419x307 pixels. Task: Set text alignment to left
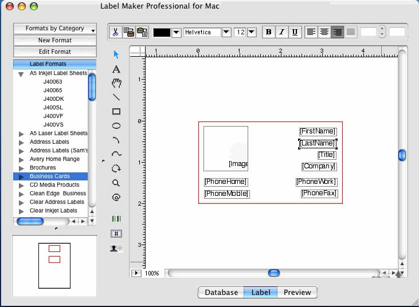(311, 32)
